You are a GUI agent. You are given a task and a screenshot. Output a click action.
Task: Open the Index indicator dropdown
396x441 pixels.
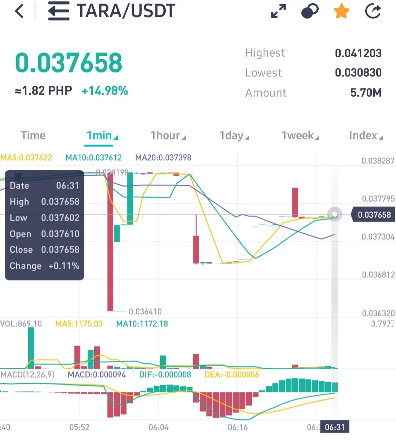click(x=366, y=136)
